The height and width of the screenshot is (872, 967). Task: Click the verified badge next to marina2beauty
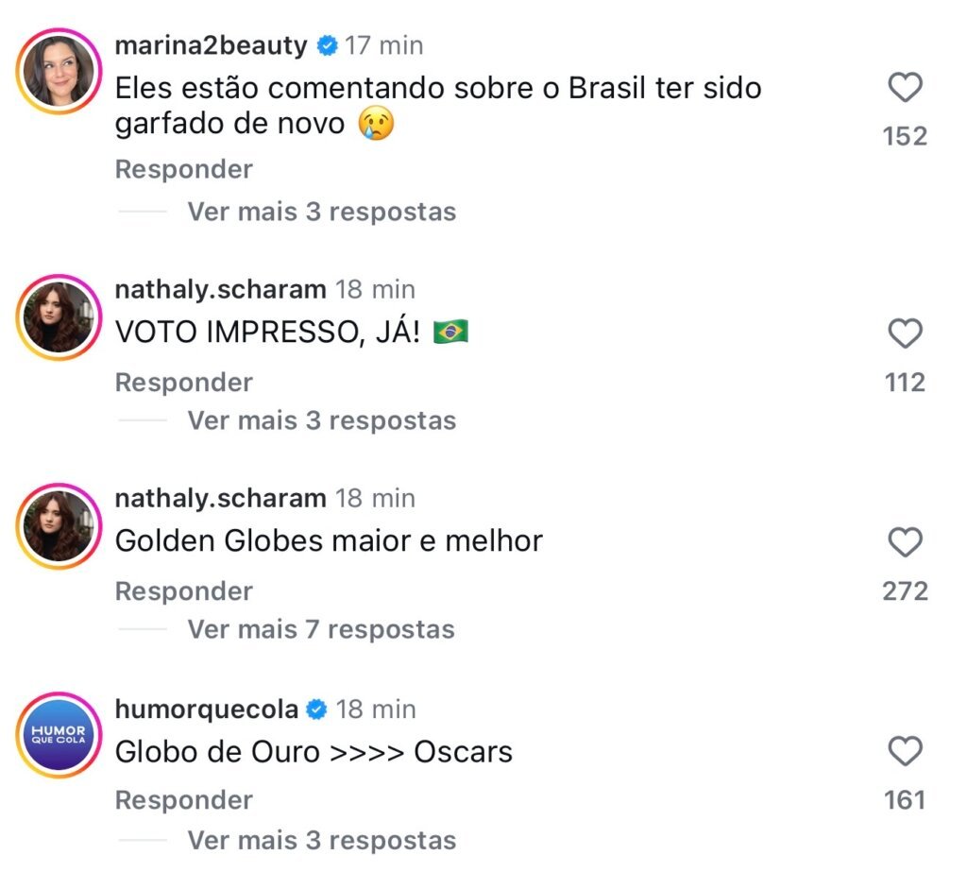click(327, 45)
